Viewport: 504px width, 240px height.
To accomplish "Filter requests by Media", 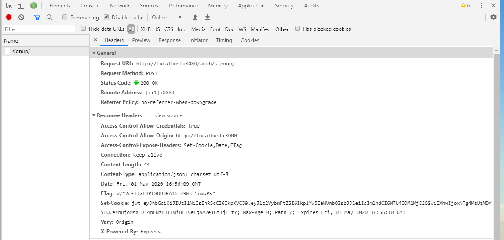I will coord(198,29).
